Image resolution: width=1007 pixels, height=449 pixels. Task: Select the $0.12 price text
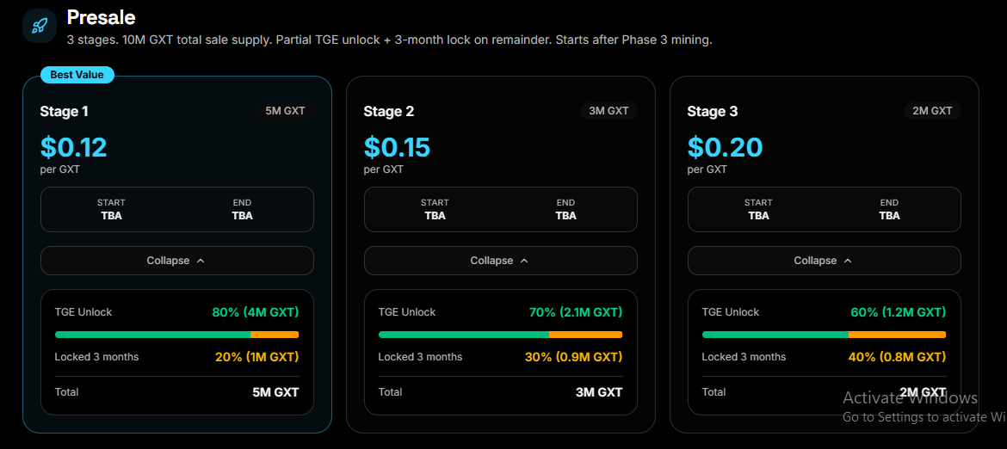pyautogui.click(x=73, y=148)
